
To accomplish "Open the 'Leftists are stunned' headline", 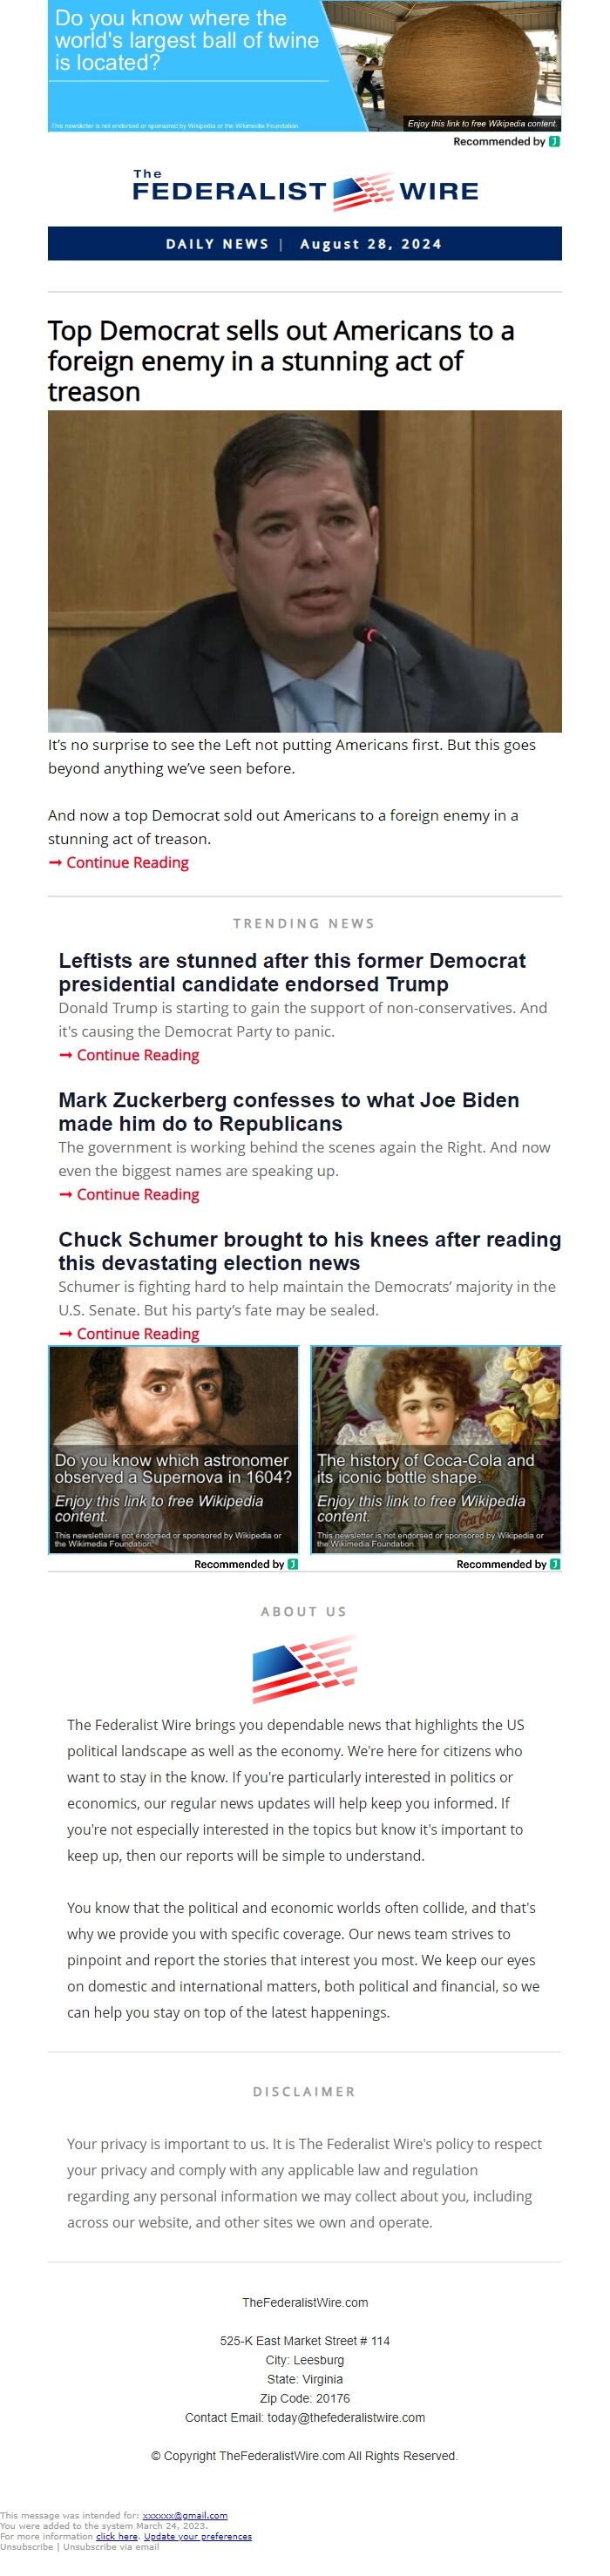I will tap(292, 972).
